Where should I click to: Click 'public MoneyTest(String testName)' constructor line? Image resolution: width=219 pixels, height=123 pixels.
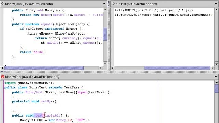point(62,92)
